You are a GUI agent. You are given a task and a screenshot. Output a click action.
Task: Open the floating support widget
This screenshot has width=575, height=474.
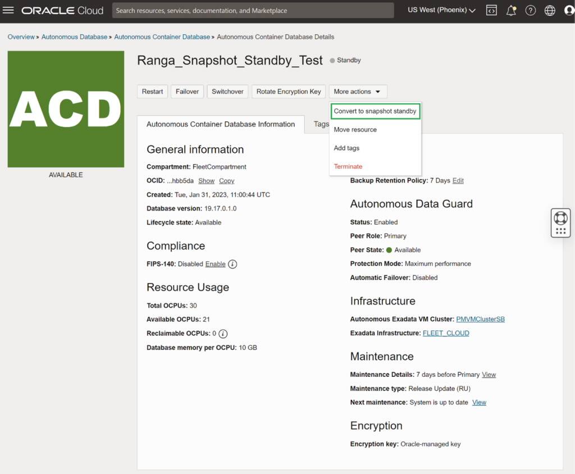pyautogui.click(x=560, y=222)
